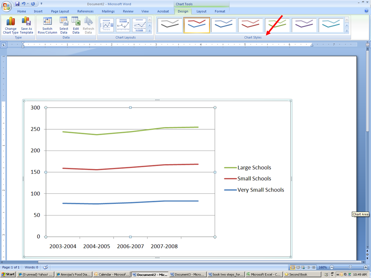Zoom in with the plus button
Viewport: 371px width, 278px height.
[366, 267]
